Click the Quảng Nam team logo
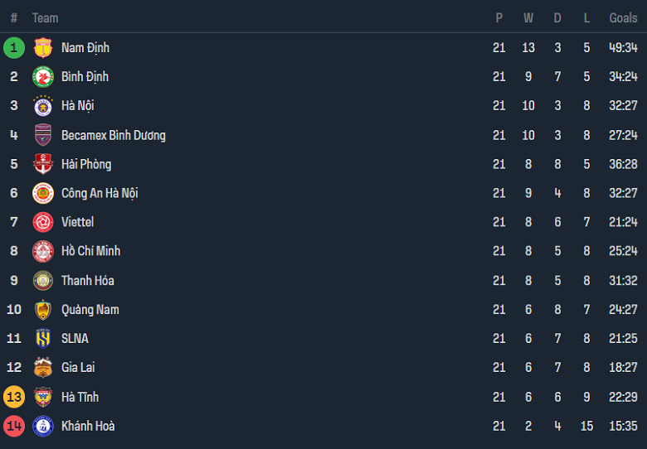 click(x=42, y=310)
